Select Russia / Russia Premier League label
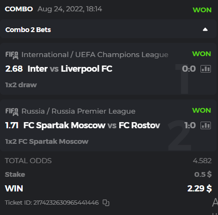The width and height of the screenshot is (218, 215). [x=78, y=111]
